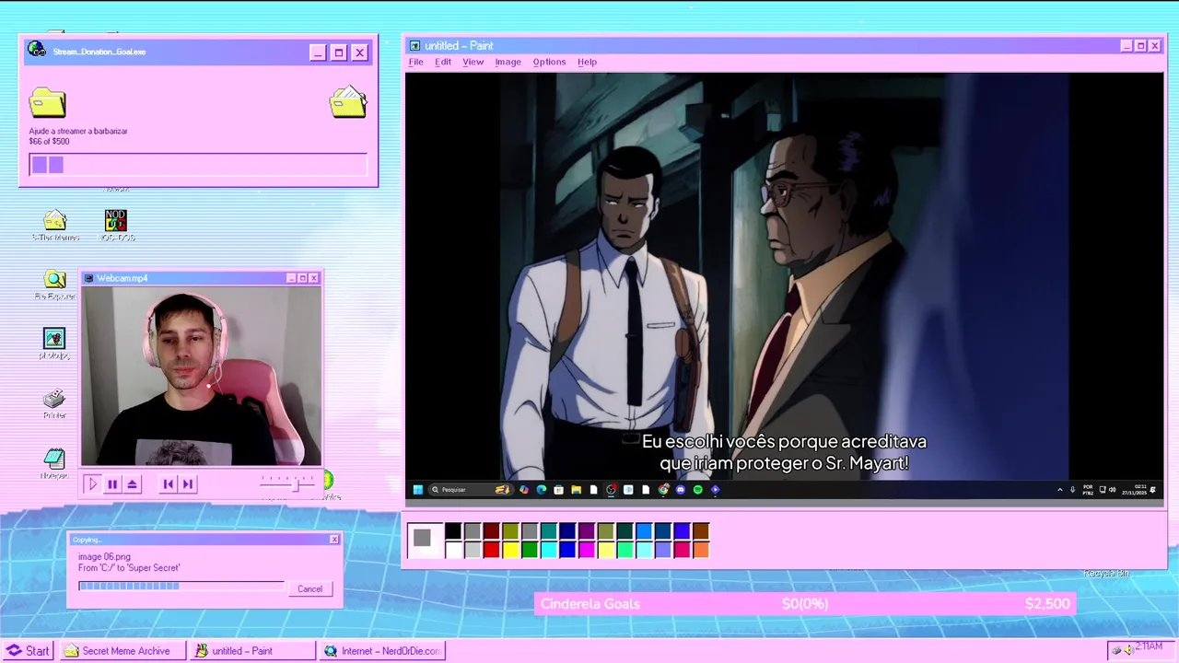Viewport: 1179px width, 663px height.
Task: Click the inner taskbar date and time
Action: [1134, 490]
